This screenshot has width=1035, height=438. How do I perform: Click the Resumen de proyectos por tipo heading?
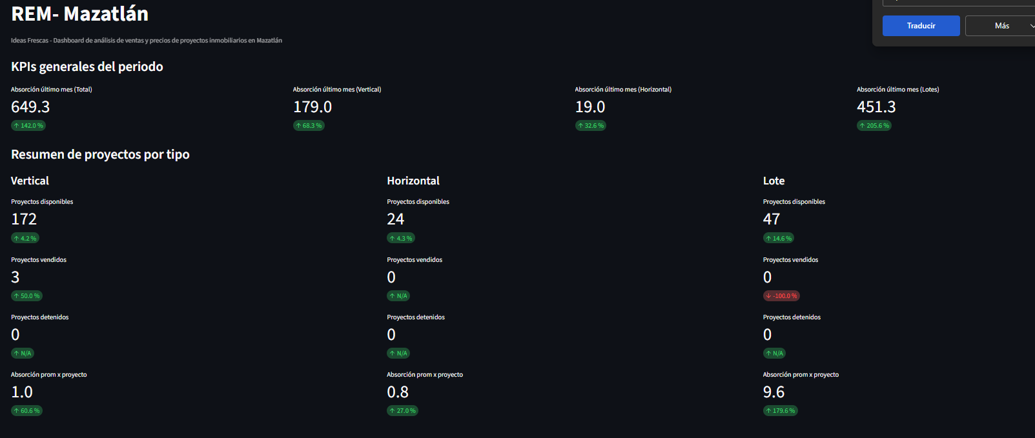click(100, 155)
